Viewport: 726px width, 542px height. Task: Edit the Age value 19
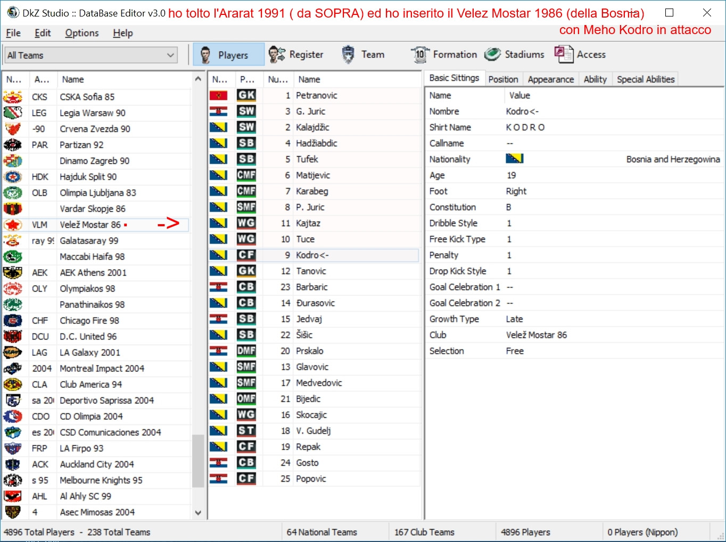[511, 175]
